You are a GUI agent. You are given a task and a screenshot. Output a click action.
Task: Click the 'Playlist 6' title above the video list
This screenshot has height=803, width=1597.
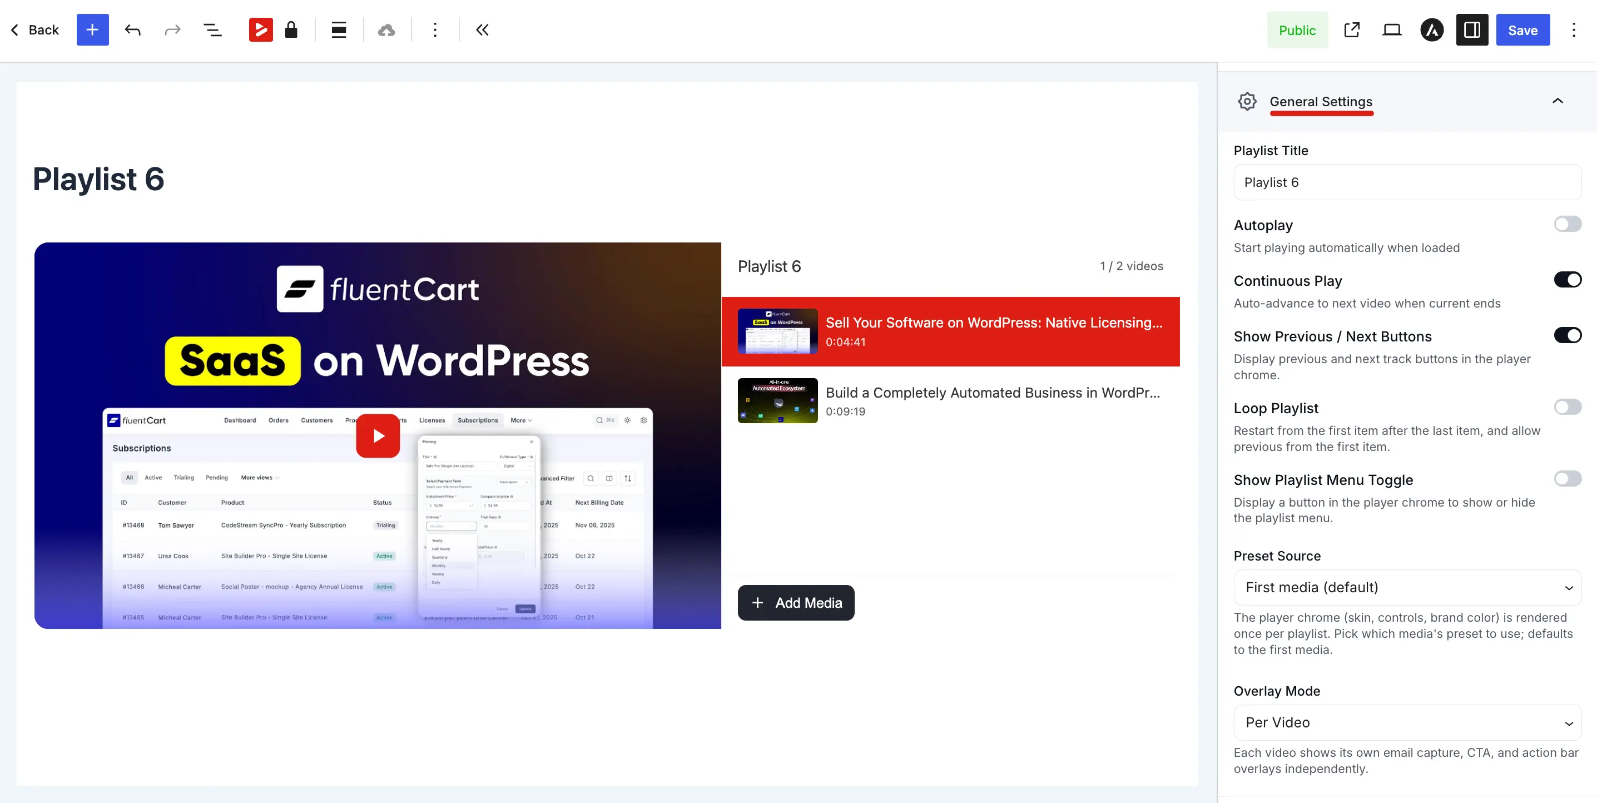(x=768, y=266)
